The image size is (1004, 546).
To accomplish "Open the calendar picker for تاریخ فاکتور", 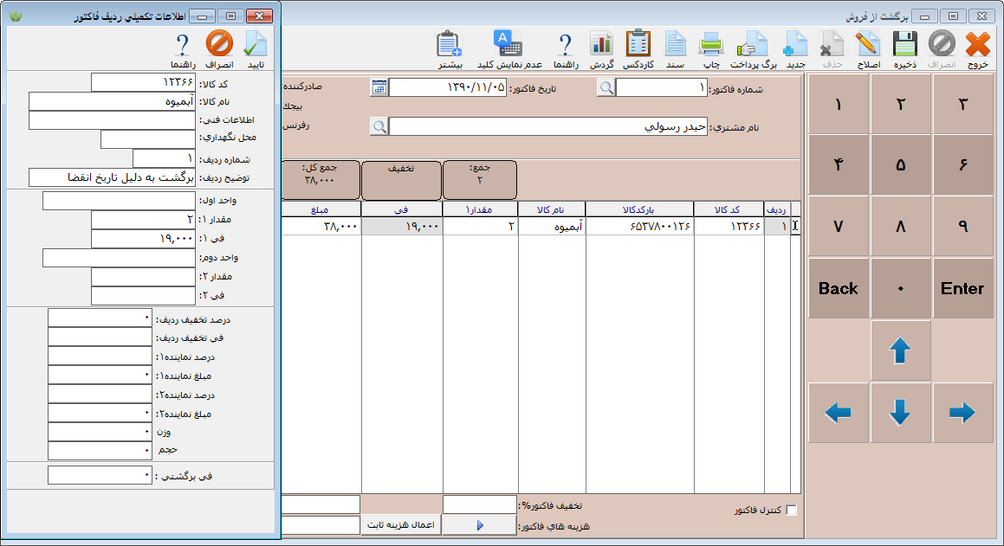I will (379, 87).
